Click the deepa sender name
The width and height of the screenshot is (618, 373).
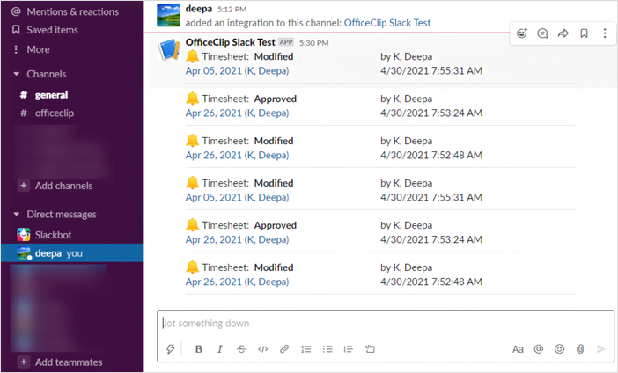click(x=199, y=8)
